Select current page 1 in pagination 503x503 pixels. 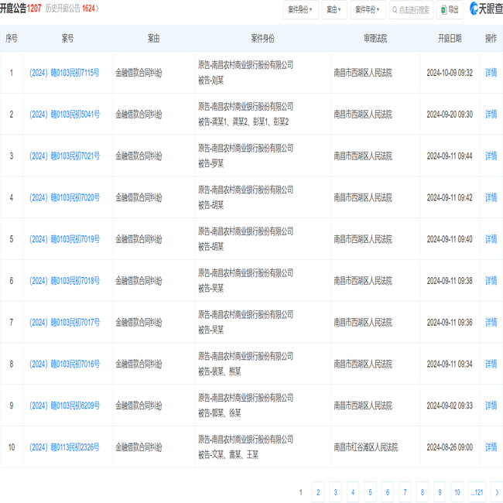pos(300,492)
